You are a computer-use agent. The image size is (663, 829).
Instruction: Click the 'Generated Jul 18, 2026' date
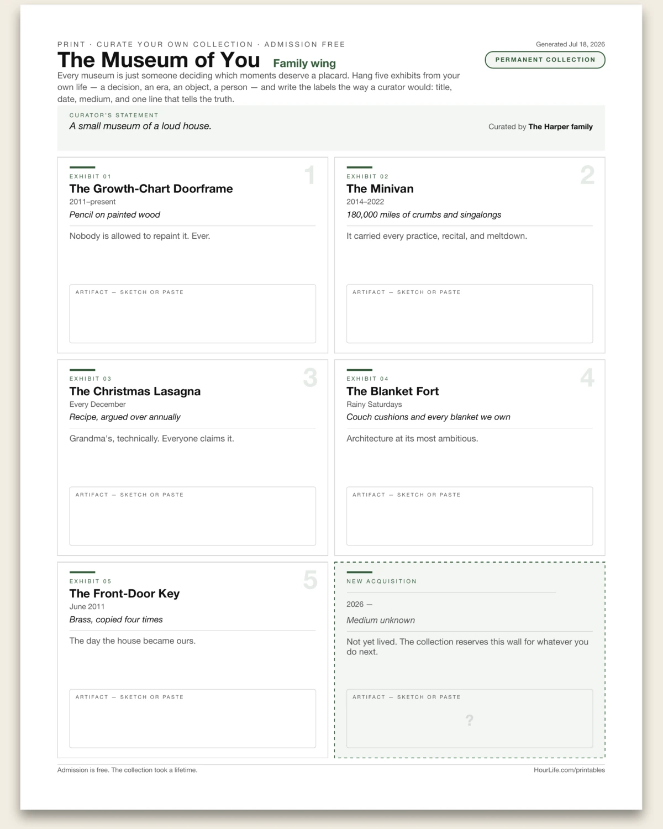click(570, 44)
